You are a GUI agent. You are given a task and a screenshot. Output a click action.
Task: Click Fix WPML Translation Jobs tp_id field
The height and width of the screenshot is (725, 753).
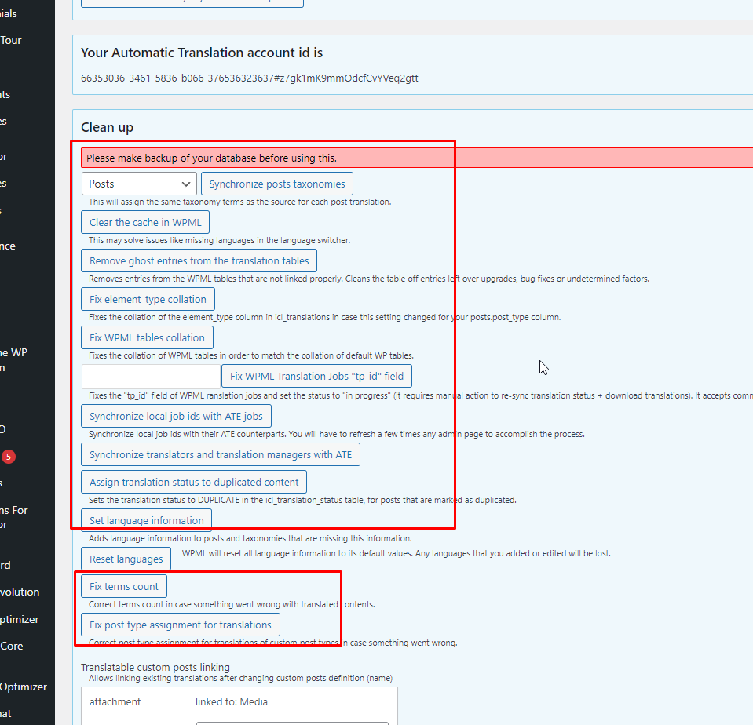[x=316, y=376]
